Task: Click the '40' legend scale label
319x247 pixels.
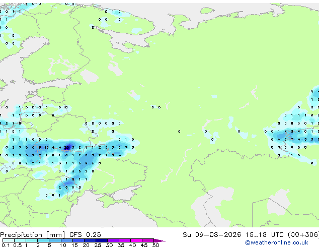Action: coord(132,245)
